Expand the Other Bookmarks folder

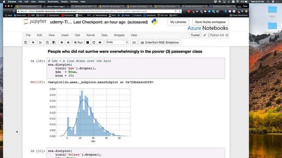pos(239,15)
